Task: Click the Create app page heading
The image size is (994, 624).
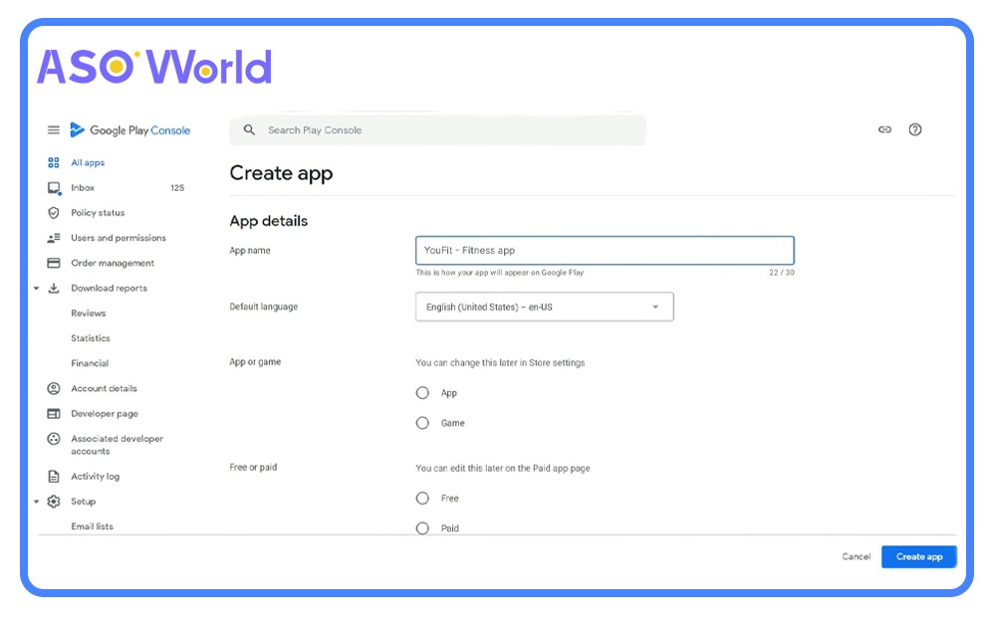Action: [281, 173]
